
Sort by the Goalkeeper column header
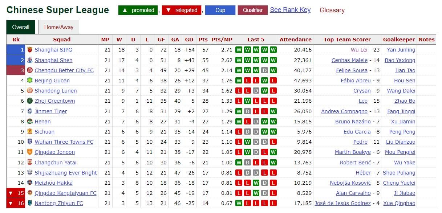pos(400,40)
